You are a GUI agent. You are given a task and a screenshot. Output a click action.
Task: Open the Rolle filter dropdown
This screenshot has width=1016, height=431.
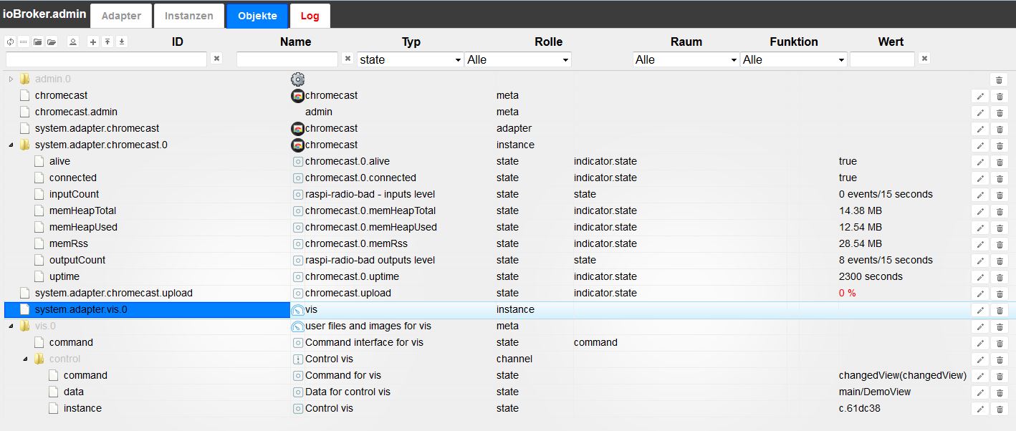pos(517,60)
